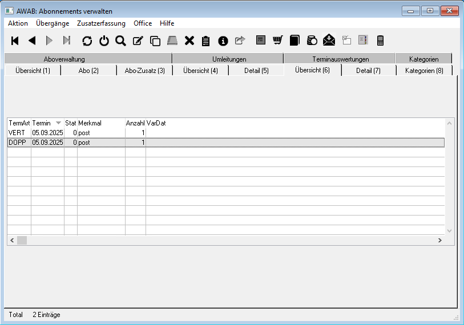Click the edit pencil icon
This screenshot has height=325, width=464.
click(x=138, y=40)
